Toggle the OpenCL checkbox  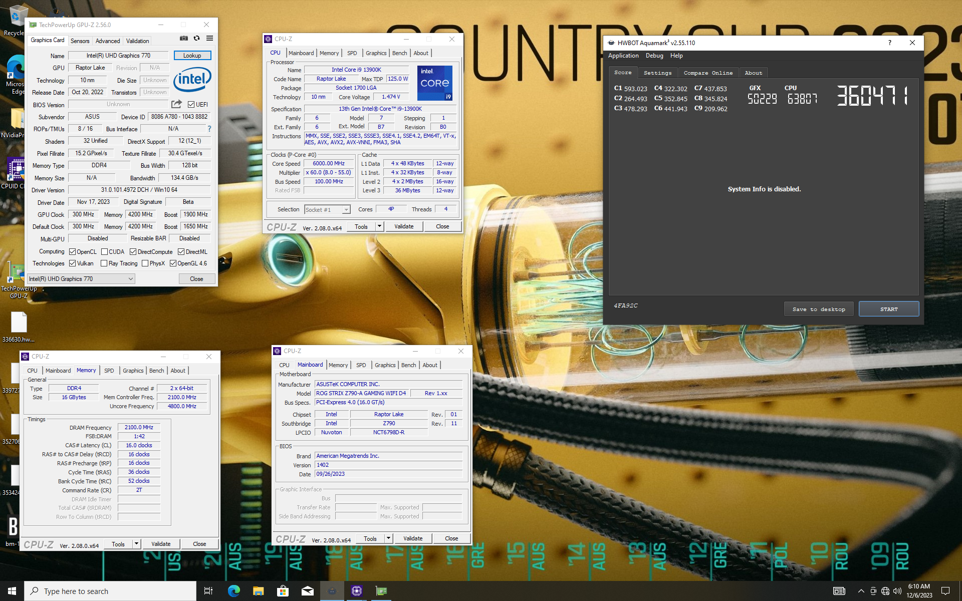(x=72, y=252)
